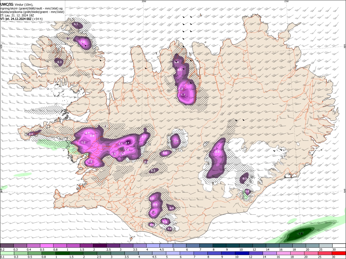This screenshot has height=259, width=346.
Task: Click the bright pink 0.5–0.8 swatch in top legend row
Action: point(46,246)
